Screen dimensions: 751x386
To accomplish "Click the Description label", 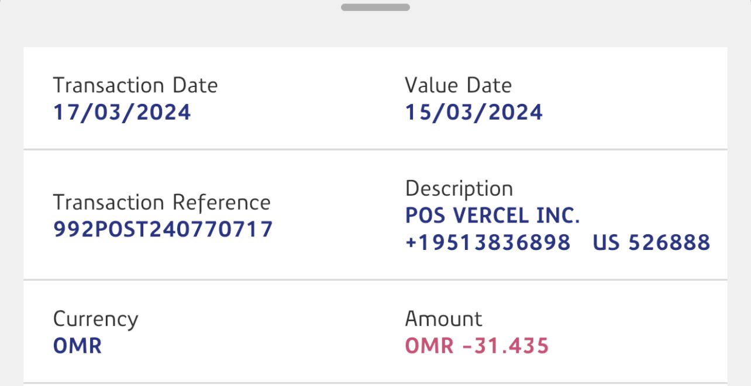I will 459,189.
